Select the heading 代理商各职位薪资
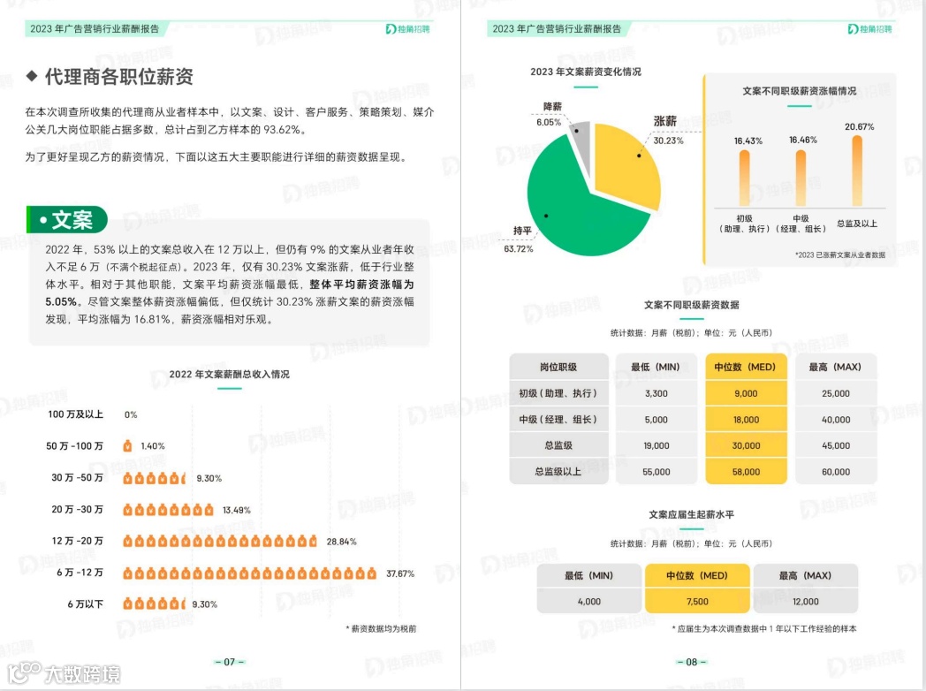926x691 pixels. [x=118, y=77]
